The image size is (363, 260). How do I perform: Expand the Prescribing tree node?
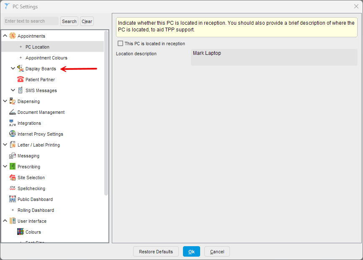[5, 167]
